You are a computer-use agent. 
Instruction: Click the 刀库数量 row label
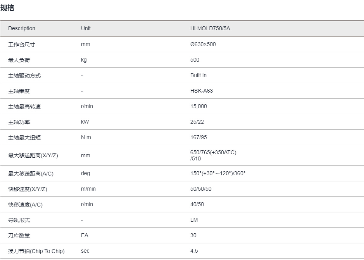pyautogui.click(x=19, y=236)
